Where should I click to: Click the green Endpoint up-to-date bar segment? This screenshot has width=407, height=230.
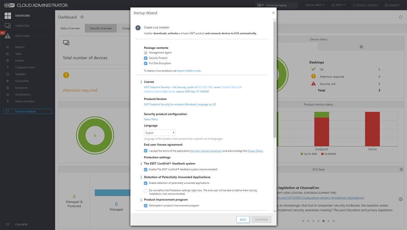pos(322,115)
